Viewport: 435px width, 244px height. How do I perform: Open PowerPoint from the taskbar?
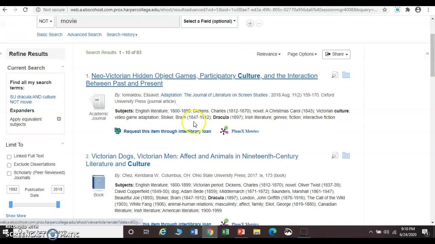click(241, 232)
